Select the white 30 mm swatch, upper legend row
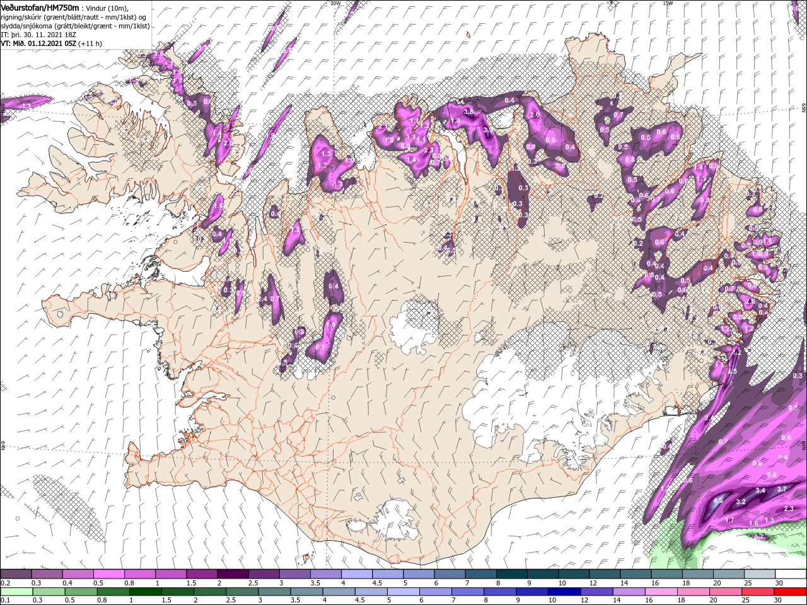 791,575
